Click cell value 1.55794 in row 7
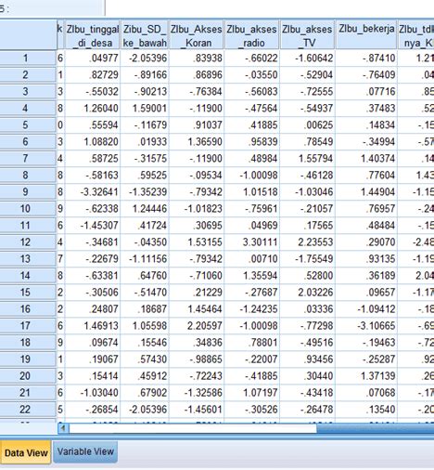 [307, 159]
